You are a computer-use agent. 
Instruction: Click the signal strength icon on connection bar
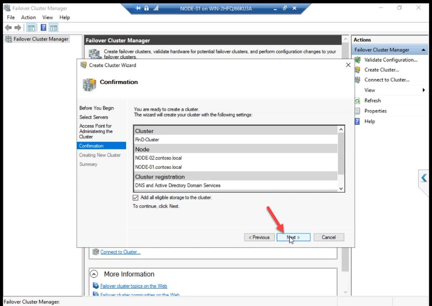pos(156,8)
